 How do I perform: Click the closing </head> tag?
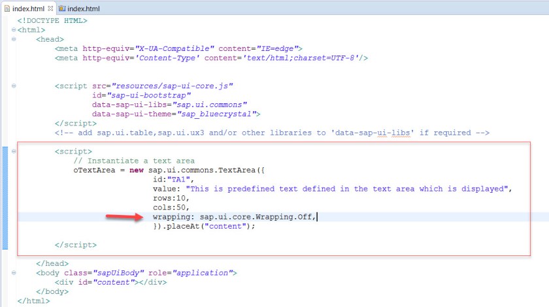[x=52, y=264]
